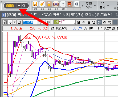Open the 추천메뉴 dropdown menu
Viewport: 118px width, 97px height.
[91, 6]
